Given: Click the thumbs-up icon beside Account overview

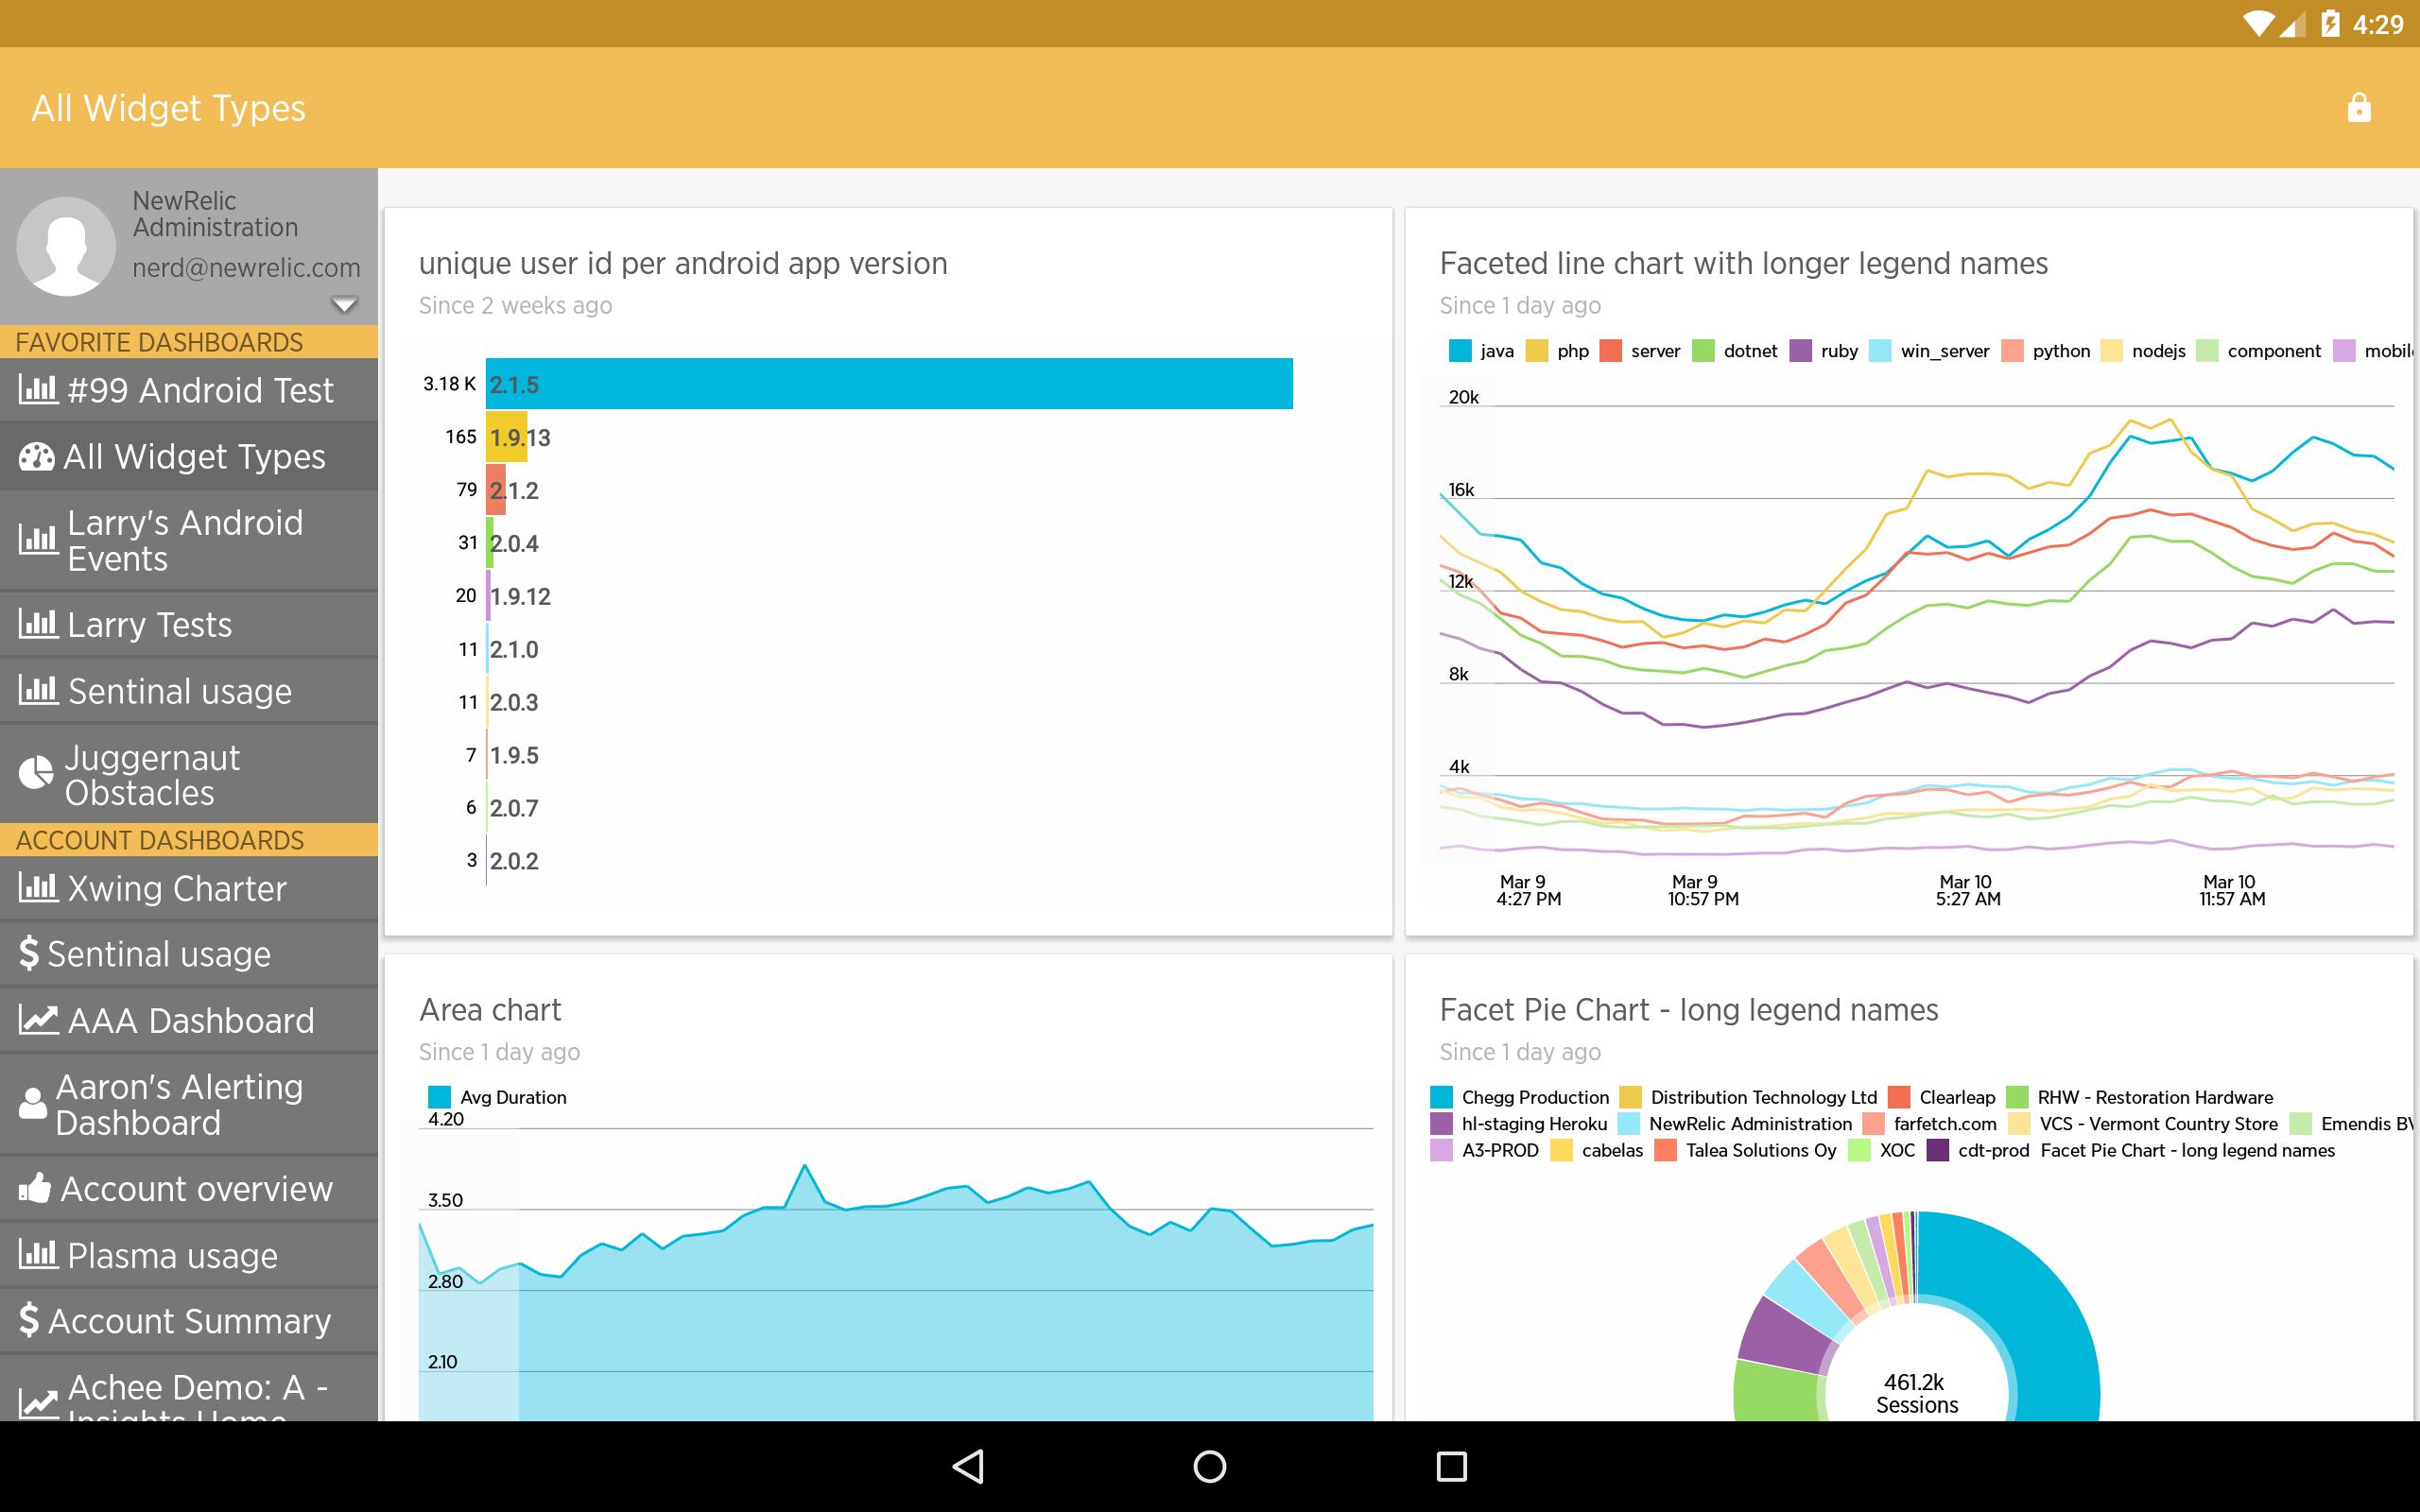Looking at the screenshot, I should (35, 1187).
